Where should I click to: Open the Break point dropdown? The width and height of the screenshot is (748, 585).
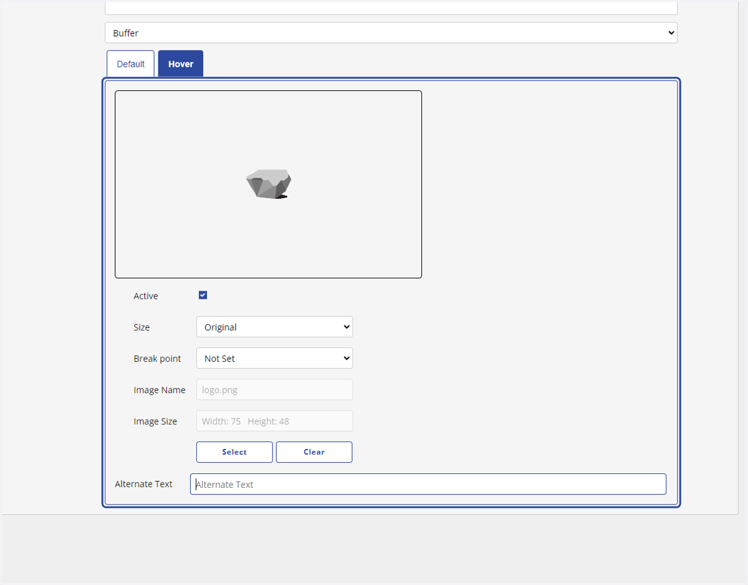pos(274,358)
